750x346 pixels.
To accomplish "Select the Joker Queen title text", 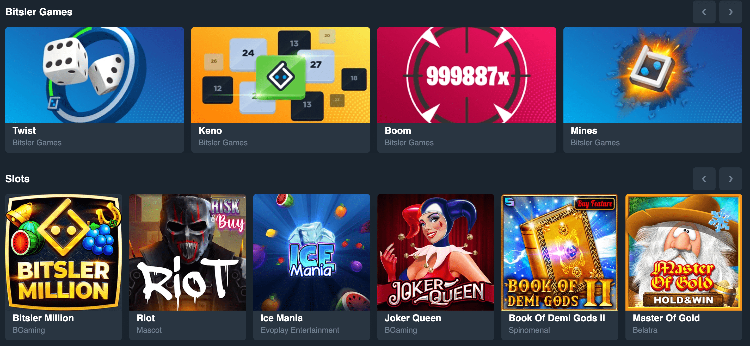I will click(x=413, y=318).
